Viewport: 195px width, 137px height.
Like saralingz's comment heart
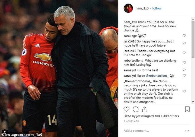184,35
